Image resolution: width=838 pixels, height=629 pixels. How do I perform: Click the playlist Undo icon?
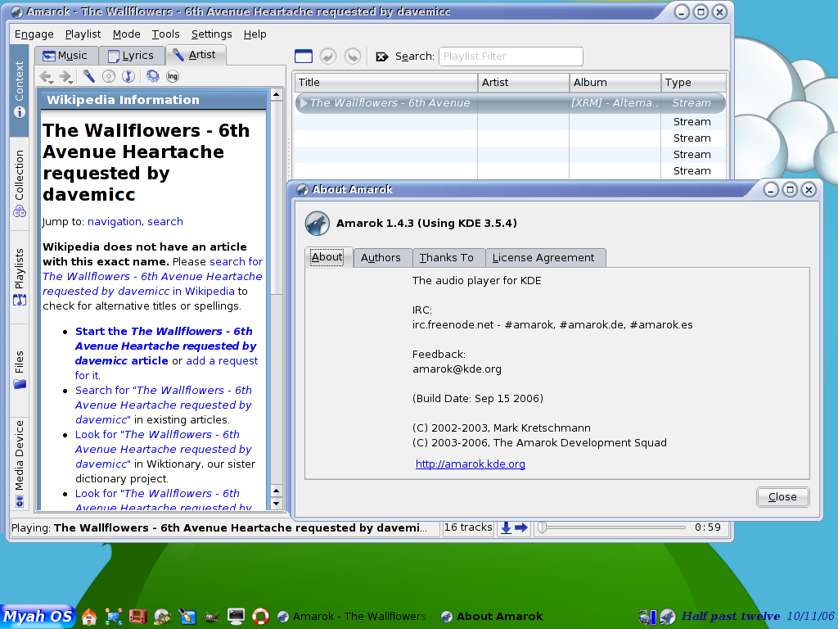pyautogui.click(x=327, y=57)
